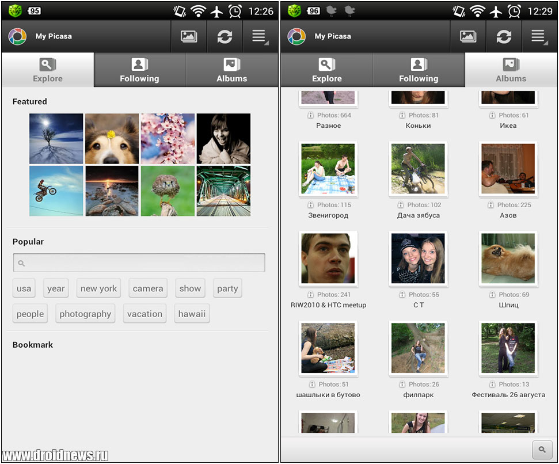Open the featured motocross jump photo
This screenshot has height=464, width=559.
(x=56, y=191)
